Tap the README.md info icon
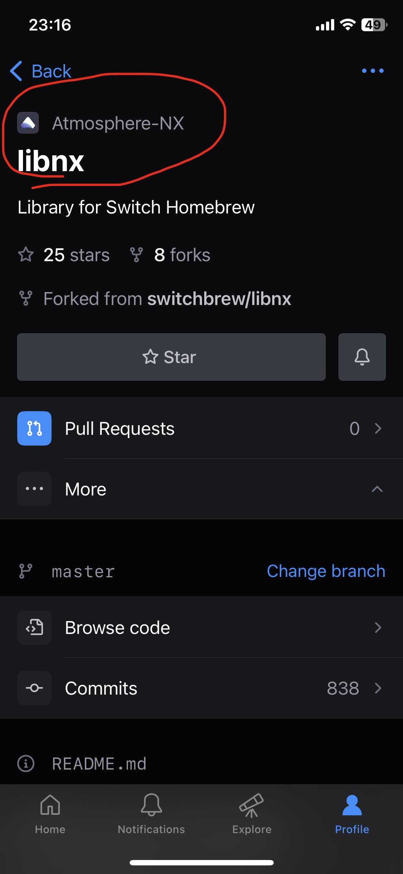This screenshot has height=874, width=403. (26, 763)
